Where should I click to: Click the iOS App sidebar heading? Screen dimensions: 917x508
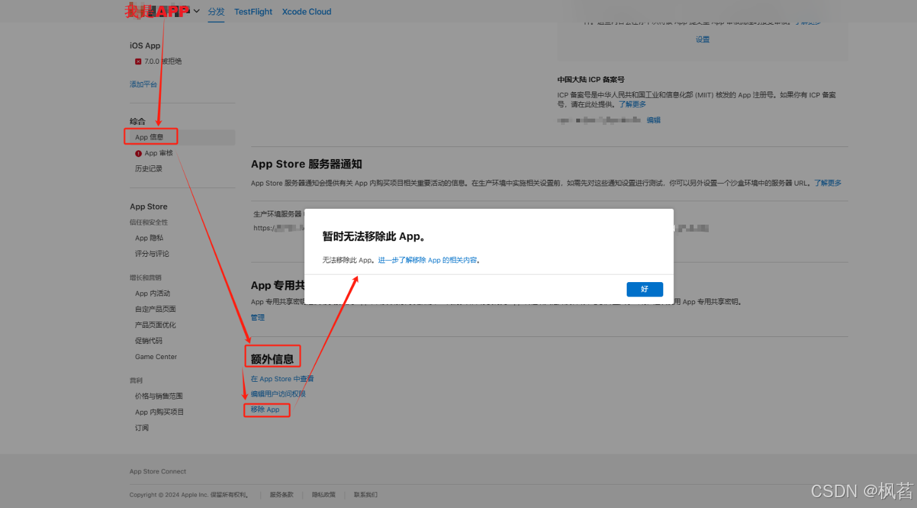[145, 45]
